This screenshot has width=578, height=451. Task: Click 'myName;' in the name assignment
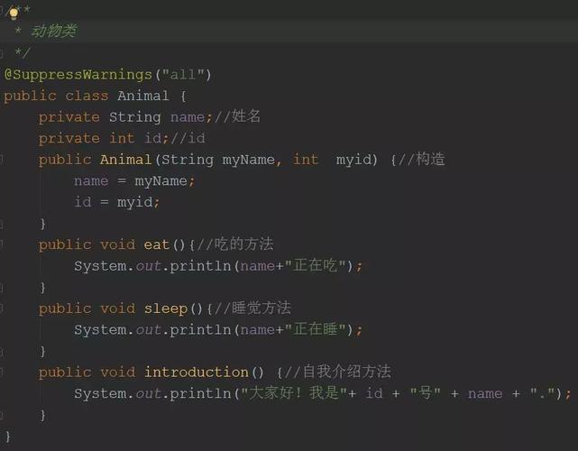point(164,181)
